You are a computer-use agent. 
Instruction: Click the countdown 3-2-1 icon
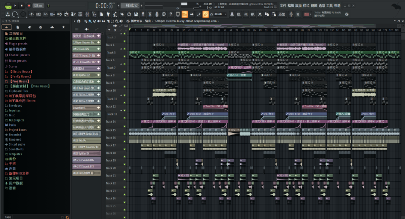pyautogui.click(x=46, y=15)
